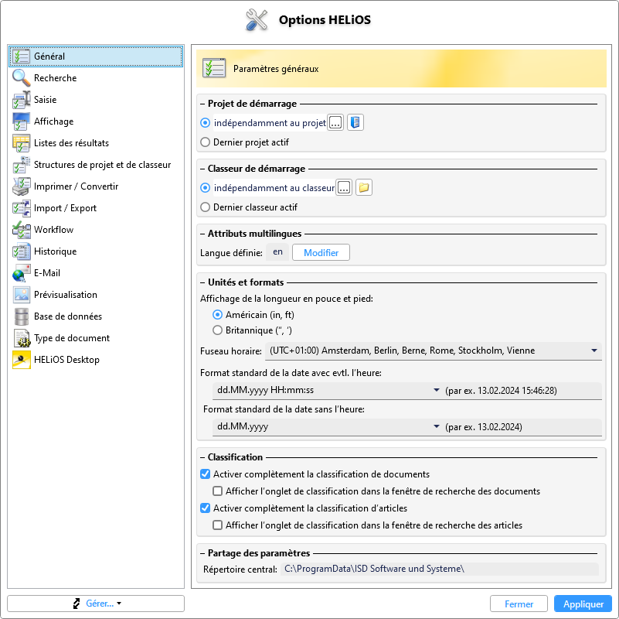Collapse the Attributs multilingues section

(x=202, y=234)
